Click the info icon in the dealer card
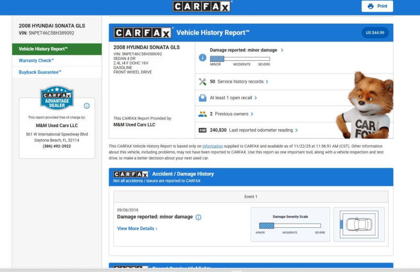 pyautogui.click(x=87, y=106)
